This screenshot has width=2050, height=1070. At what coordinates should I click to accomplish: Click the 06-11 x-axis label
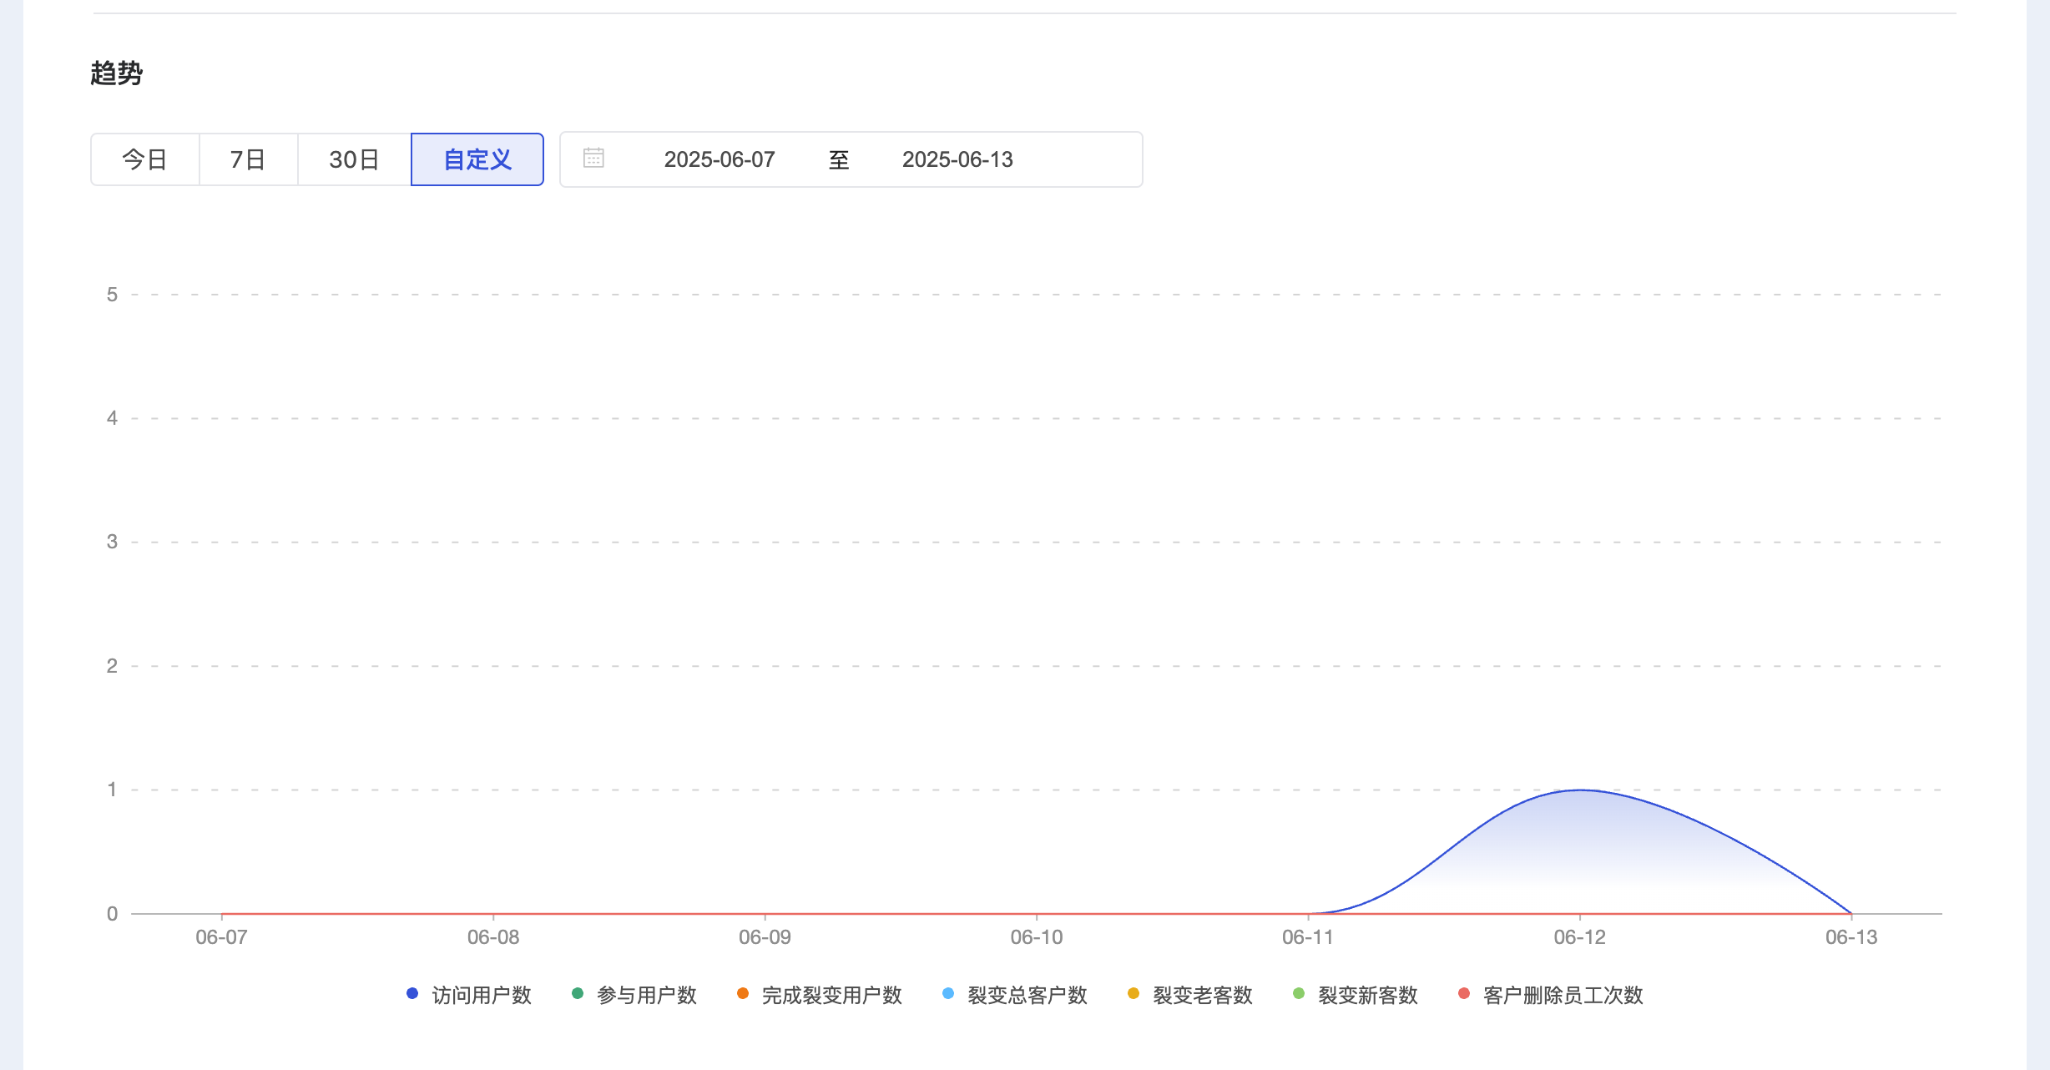coord(1308,937)
